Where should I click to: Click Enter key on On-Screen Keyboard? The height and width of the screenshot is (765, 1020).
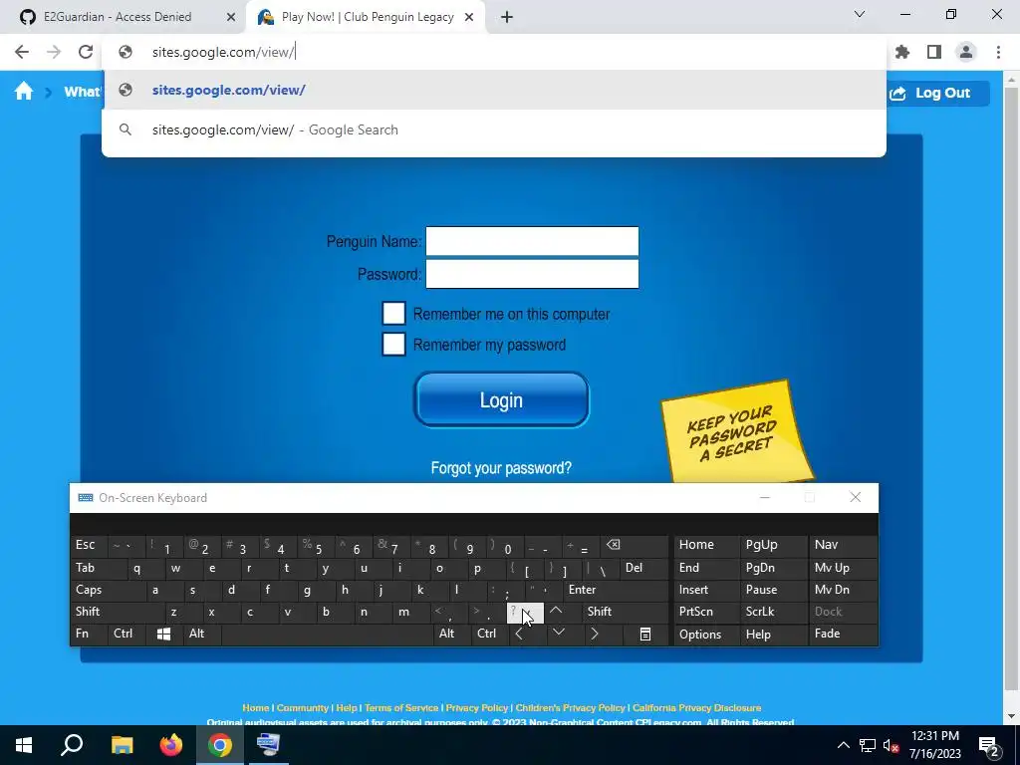[x=616, y=590]
